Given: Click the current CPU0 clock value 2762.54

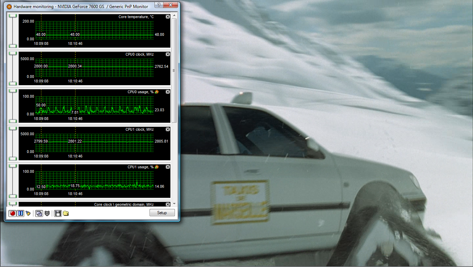Looking at the screenshot, I should pyautogui.click(x=161, y=66).
